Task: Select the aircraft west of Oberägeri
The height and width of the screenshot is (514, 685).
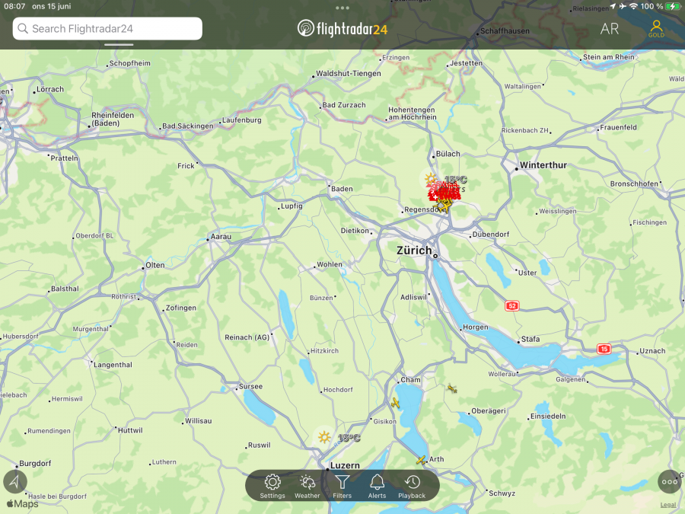Action: pyautogui.click(x=452, y=389)
